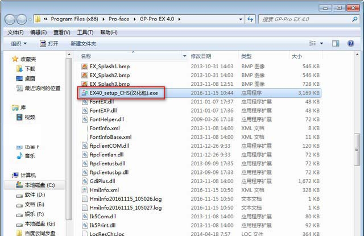The height and width of the screenshot is (245, 364).
Task: Expand arrow after Pro-face breadcrumb
Action: (135, 19)
